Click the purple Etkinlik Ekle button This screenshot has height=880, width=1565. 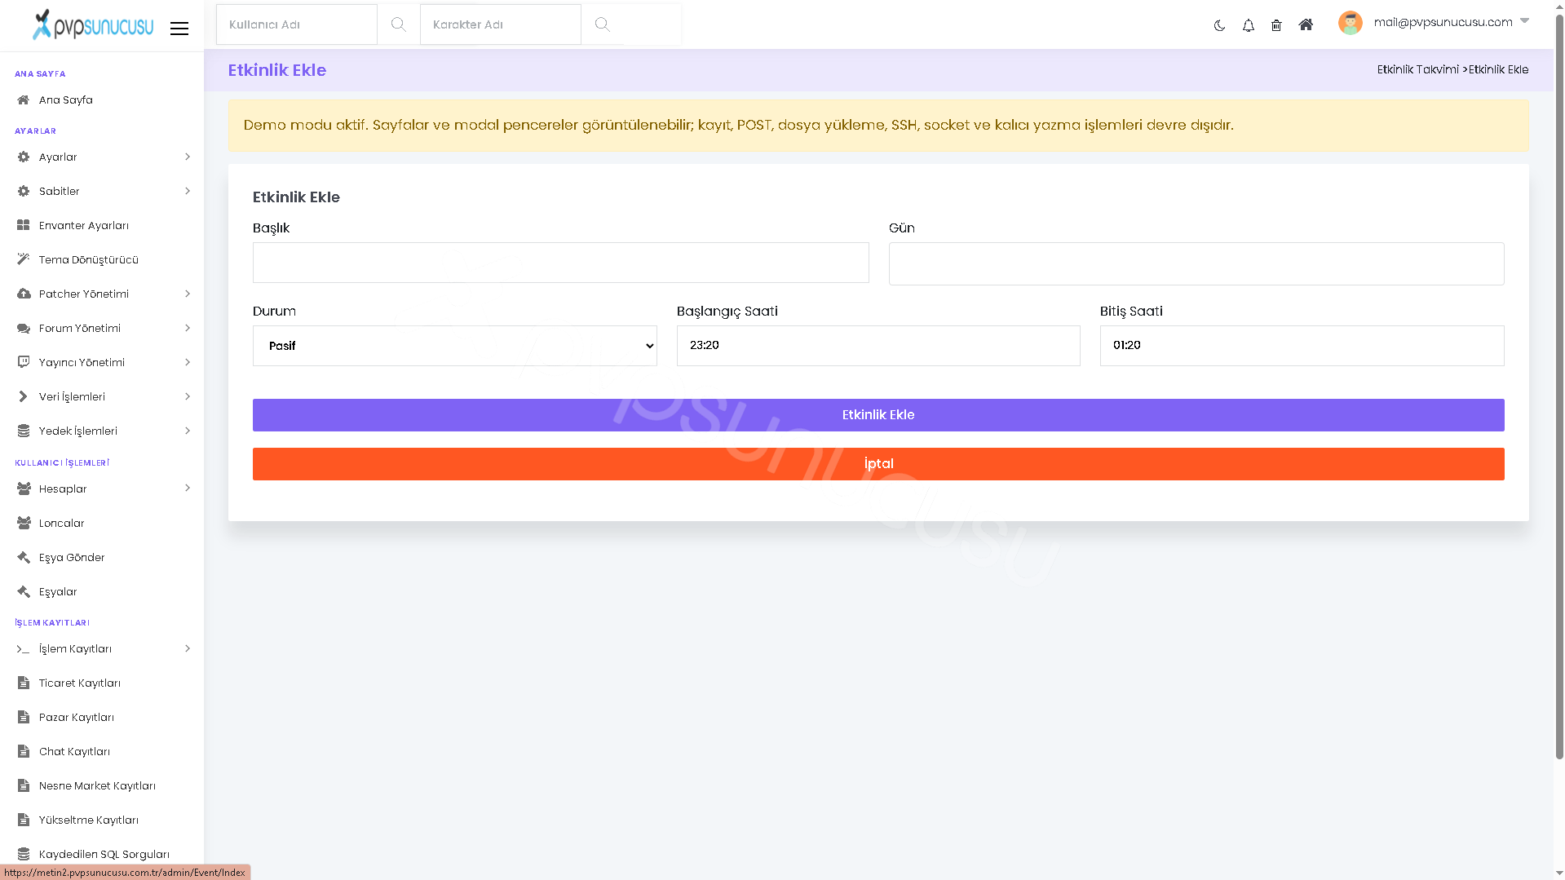(878, 415)
